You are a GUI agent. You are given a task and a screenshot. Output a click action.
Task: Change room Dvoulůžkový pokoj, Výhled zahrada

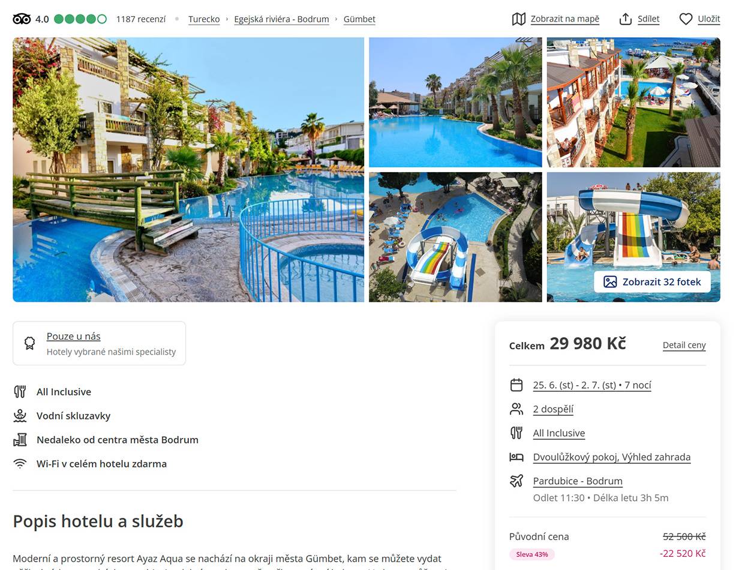click(612, 457)
